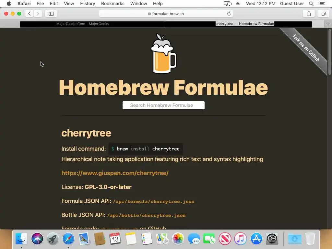Click the Wed 12:12 PM clock
Viewport: 332px width, 249px height.
(261, 4)
